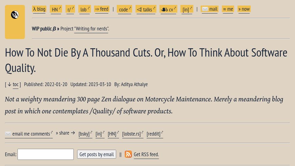Click the down arrow next to toc
Viewport: 295px width, 166px height.
pos(10,85)
